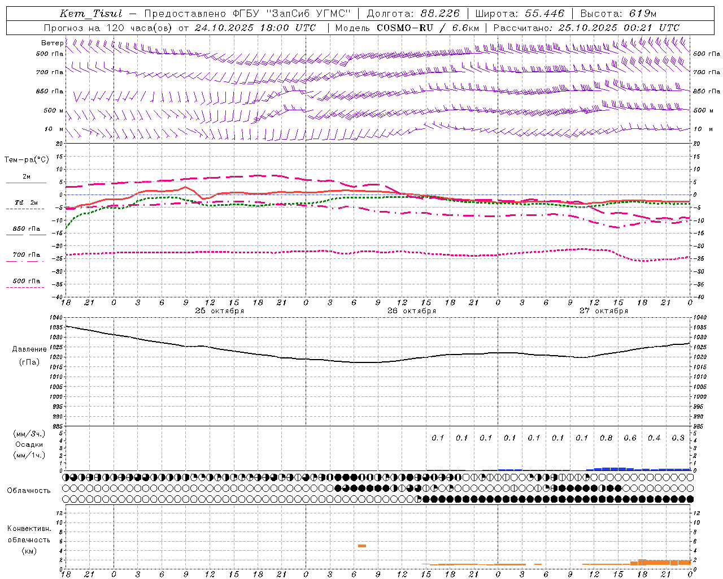This screenshot has height=579, width=723.
Task: Click the 25 октября date label
Action: [220, 311]
